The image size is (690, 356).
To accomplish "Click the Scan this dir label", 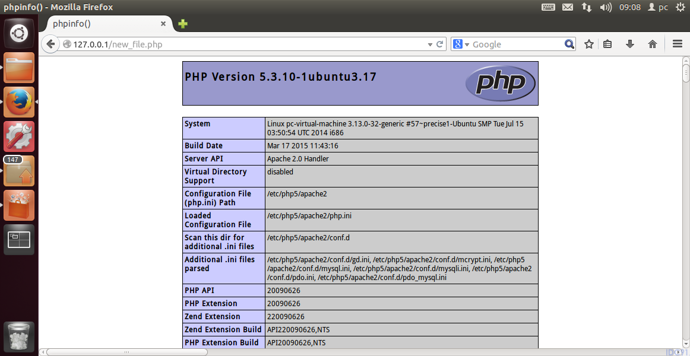I will pyautogui.click(x=220, y=242).
